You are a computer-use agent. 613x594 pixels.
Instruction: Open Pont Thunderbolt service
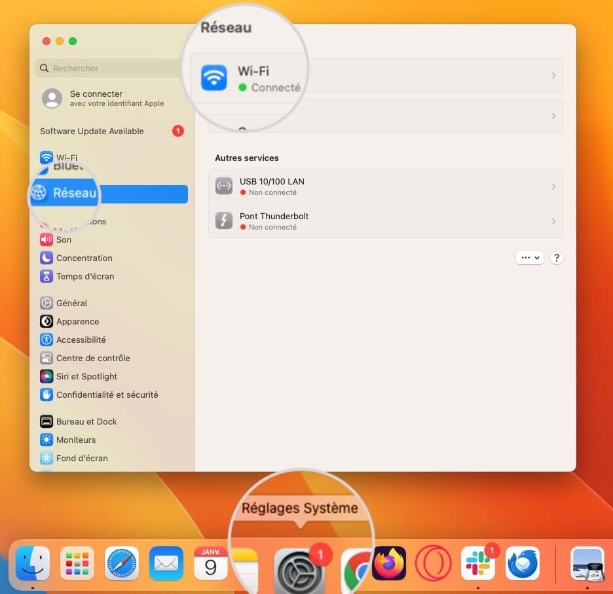pos(386,221)
